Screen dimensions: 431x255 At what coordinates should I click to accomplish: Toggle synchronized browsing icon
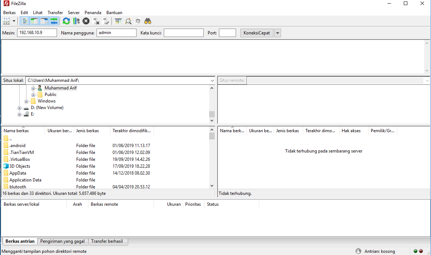click(138, 21)
